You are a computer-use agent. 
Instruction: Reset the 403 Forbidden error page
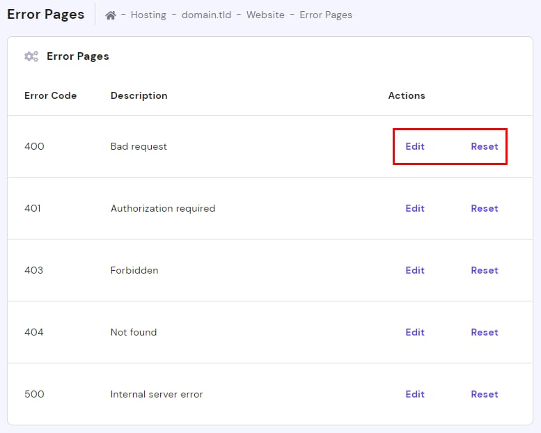coord(485,270)
